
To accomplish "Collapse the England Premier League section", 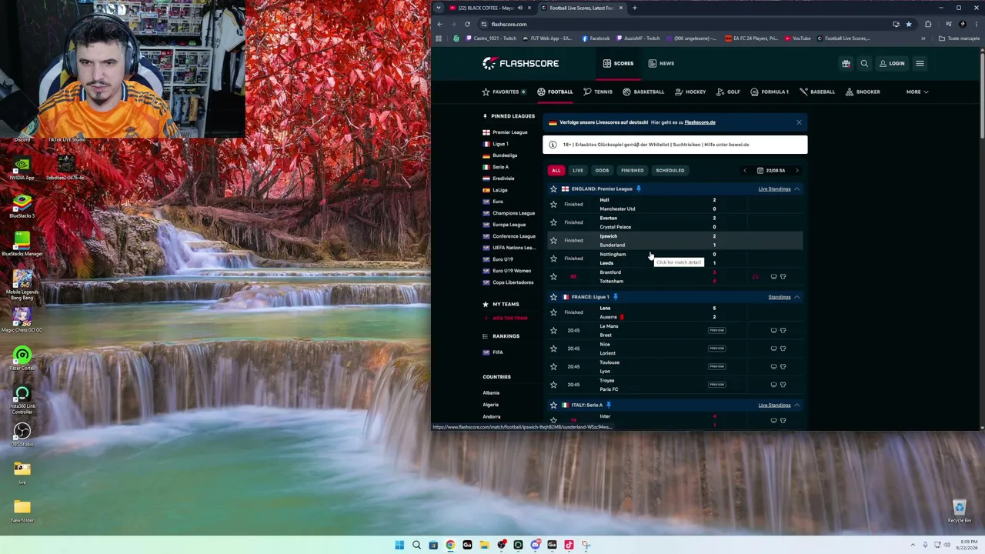I will [796, 189].
